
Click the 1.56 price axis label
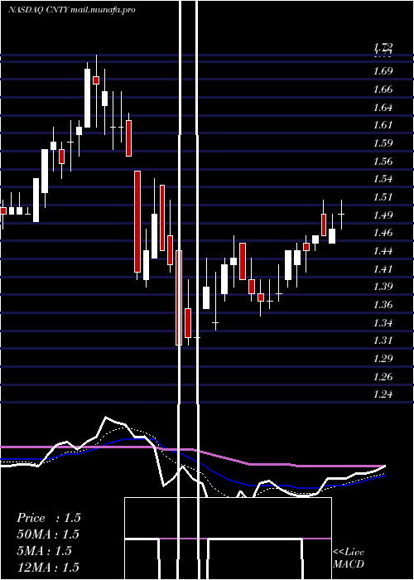[x=383, y=161]
